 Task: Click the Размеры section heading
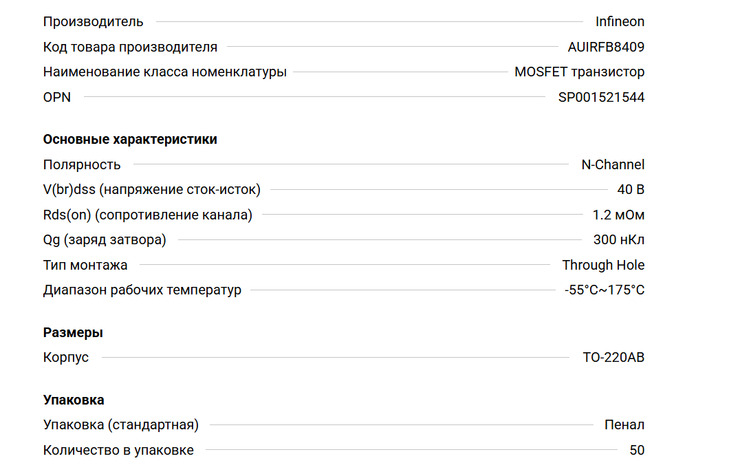pyautogui.click(x=73, y=332)
